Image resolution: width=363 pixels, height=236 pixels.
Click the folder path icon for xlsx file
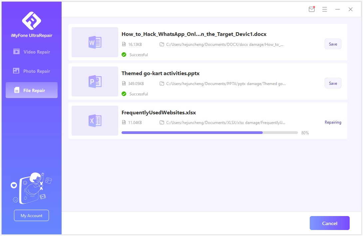click(162, 123)
